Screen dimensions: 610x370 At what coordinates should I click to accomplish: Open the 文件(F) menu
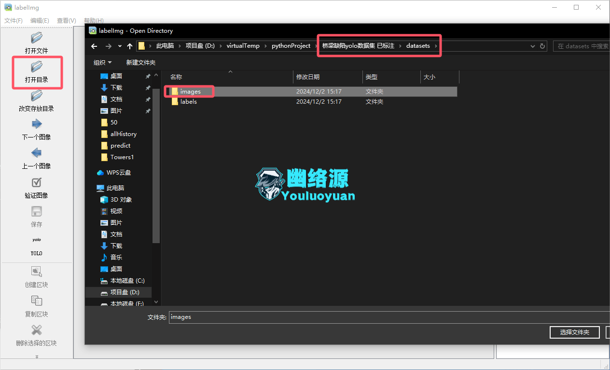point(13,20)
